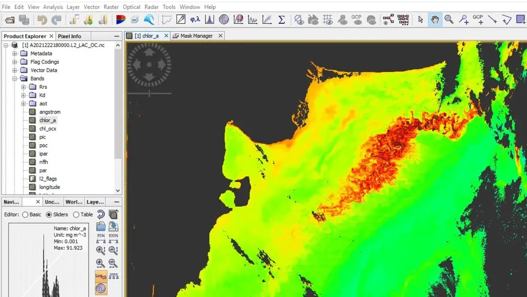Switch to the Mask Manager tab

pos(196,36)
